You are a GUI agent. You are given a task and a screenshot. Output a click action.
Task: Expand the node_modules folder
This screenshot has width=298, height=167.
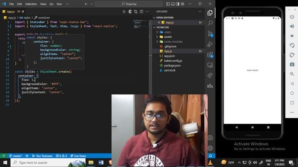point(157,41)
